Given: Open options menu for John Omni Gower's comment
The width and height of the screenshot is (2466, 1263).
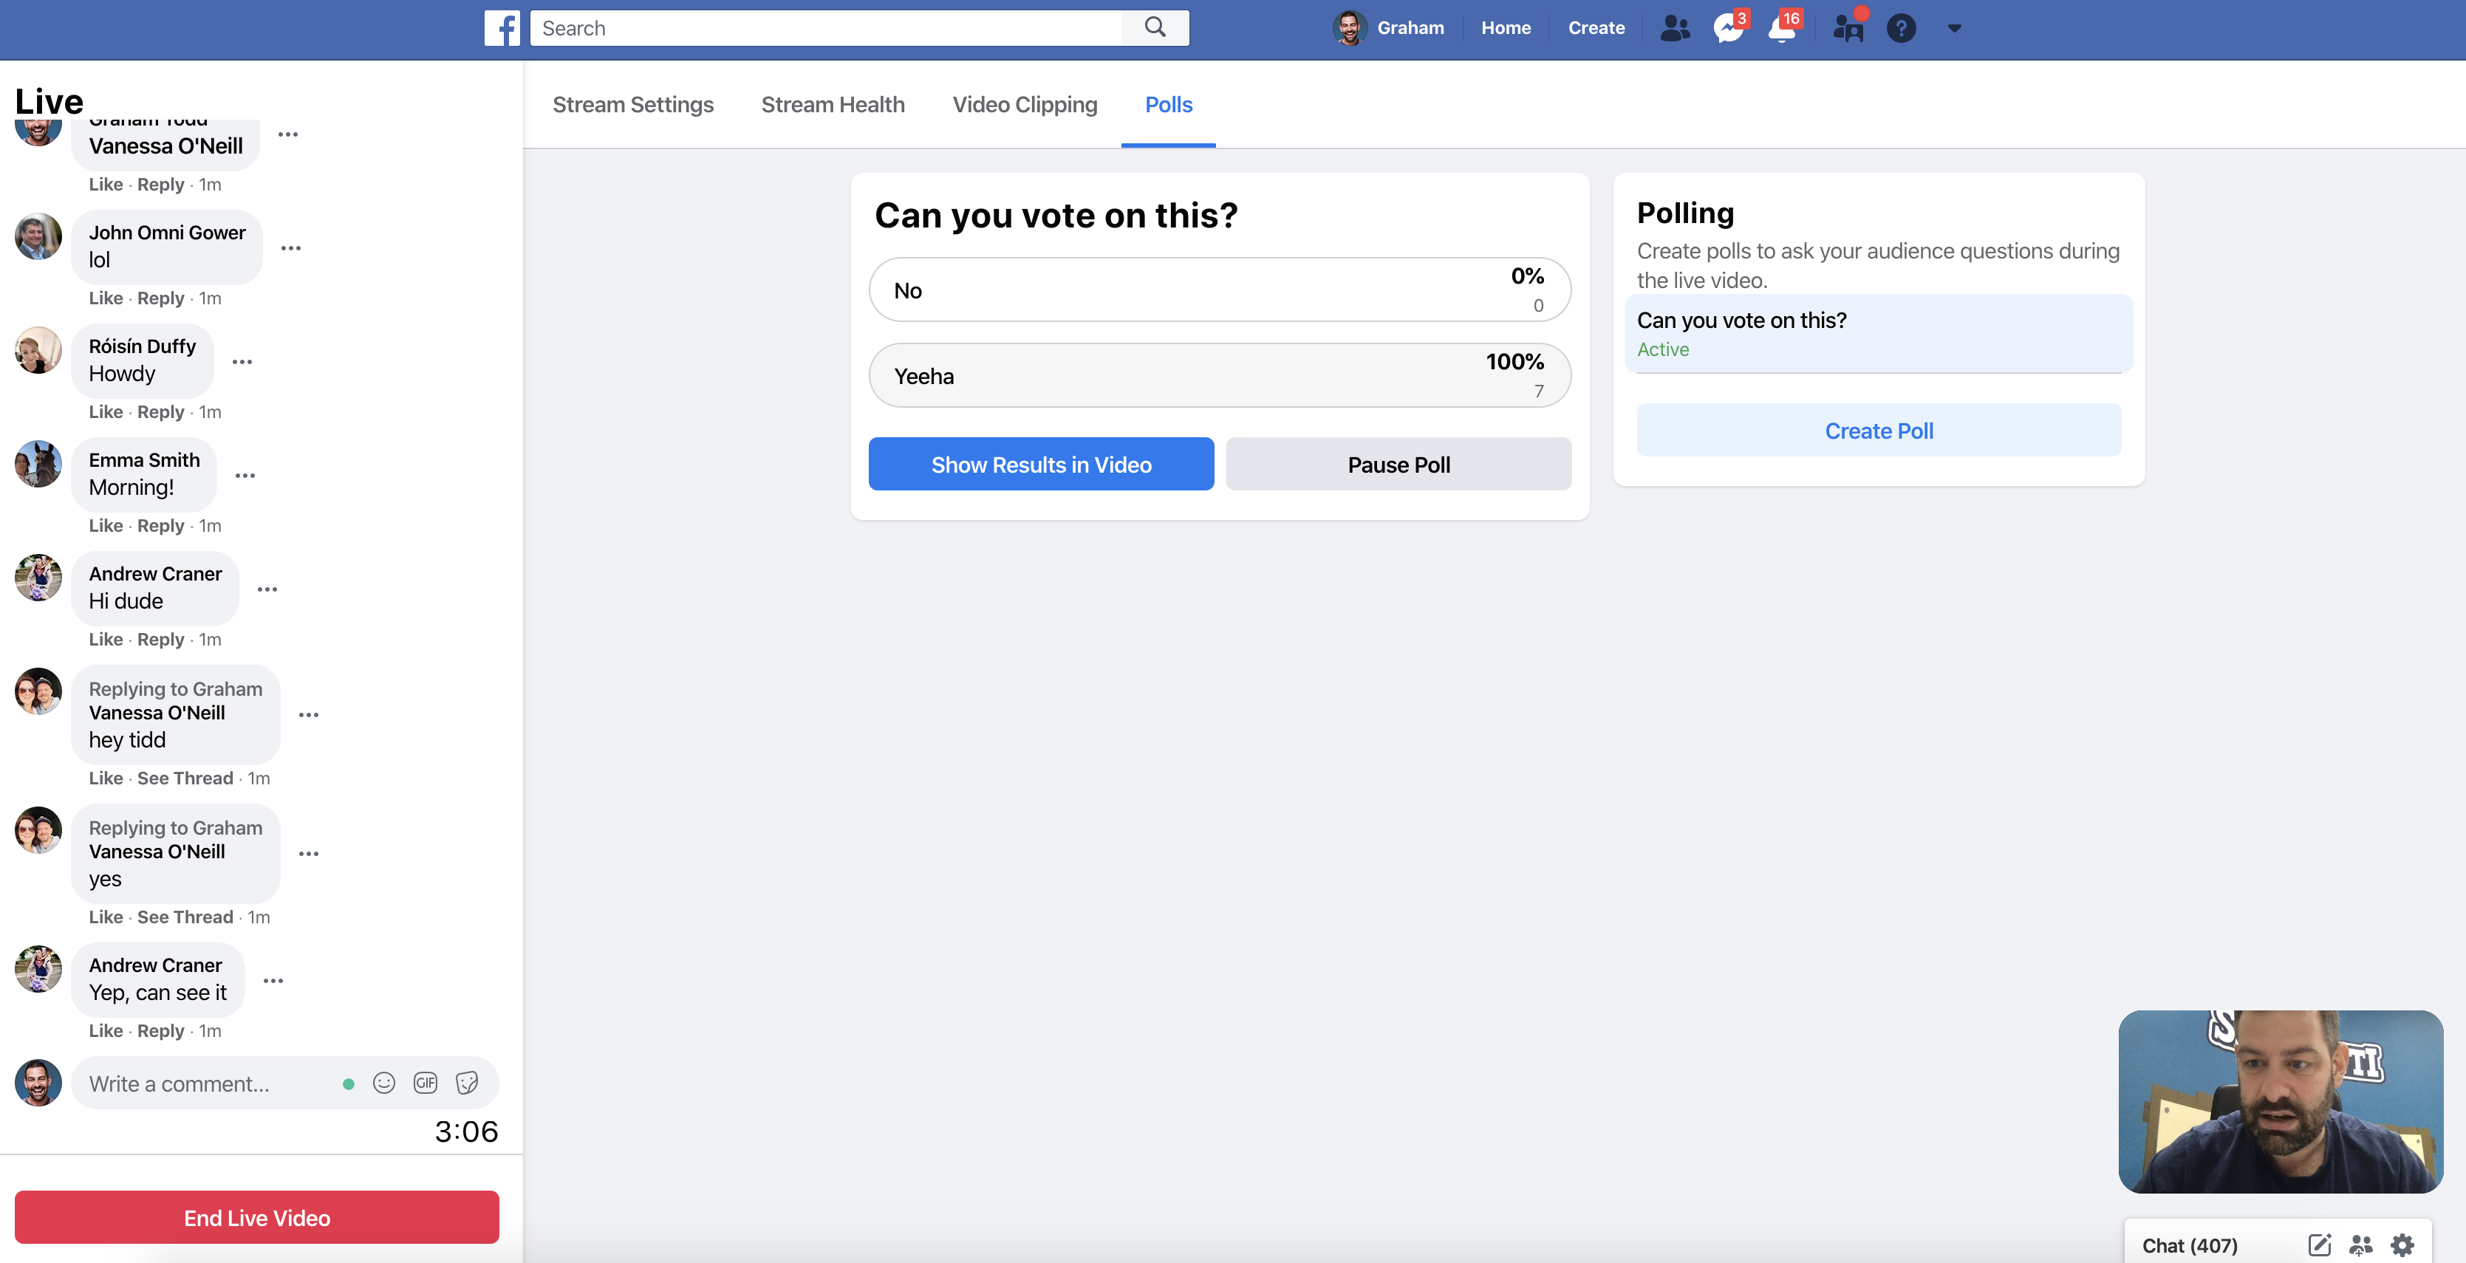Looking at the screenshot, I should click(x=291, y=248).
